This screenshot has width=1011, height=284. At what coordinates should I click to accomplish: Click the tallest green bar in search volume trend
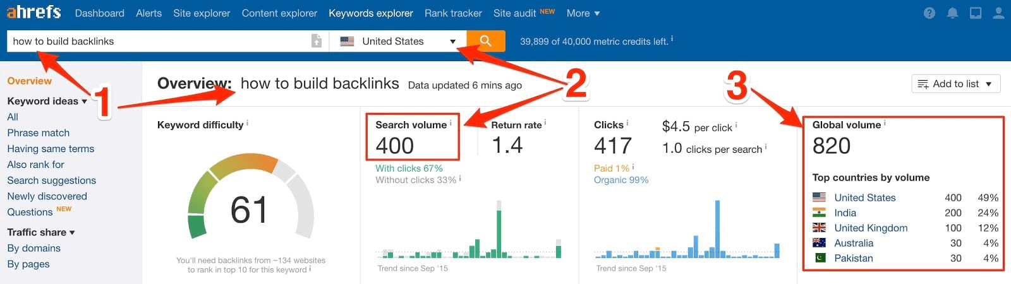click(499, 234)
